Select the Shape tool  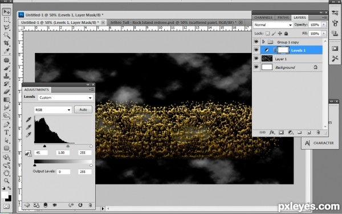6,148
